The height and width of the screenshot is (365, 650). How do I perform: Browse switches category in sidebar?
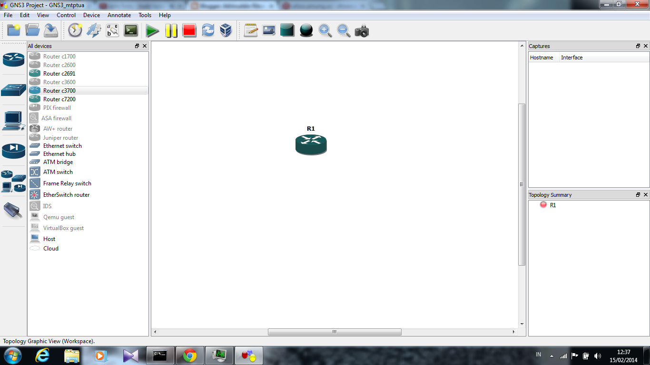coord(13,90)
